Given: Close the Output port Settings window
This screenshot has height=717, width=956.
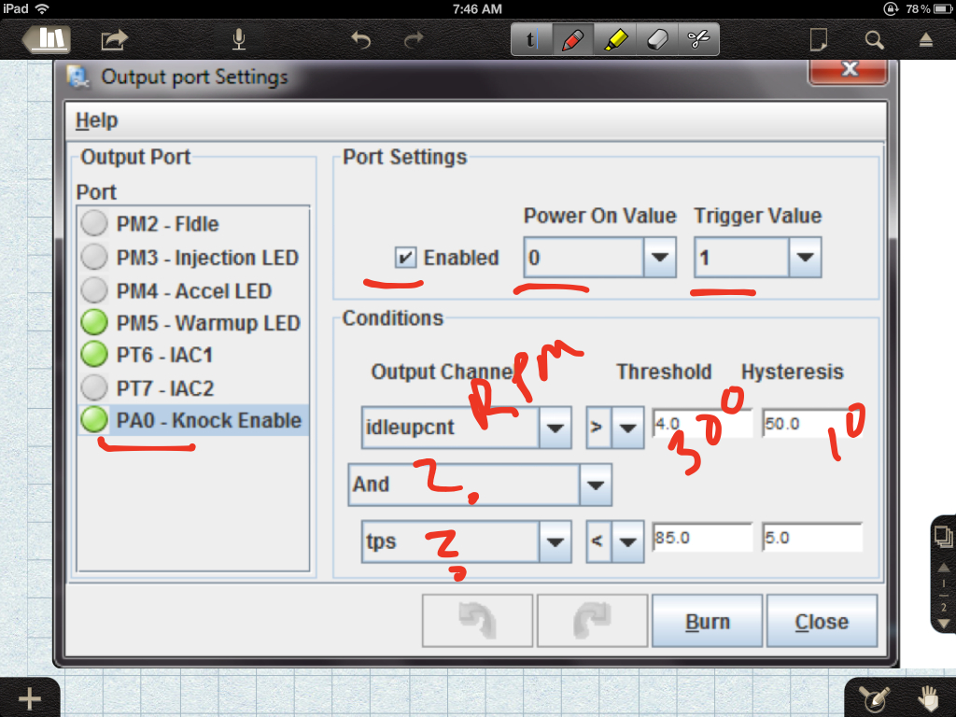Looking at the screenshot, I should coord(848,69).
